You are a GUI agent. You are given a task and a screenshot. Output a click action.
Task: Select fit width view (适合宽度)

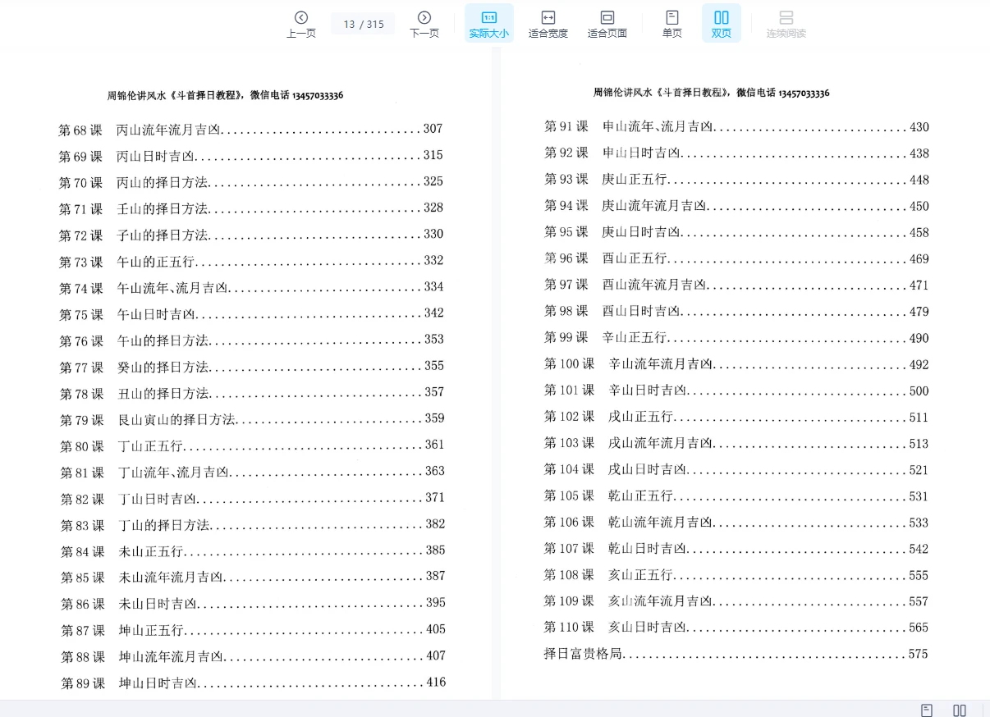point(548,24)
